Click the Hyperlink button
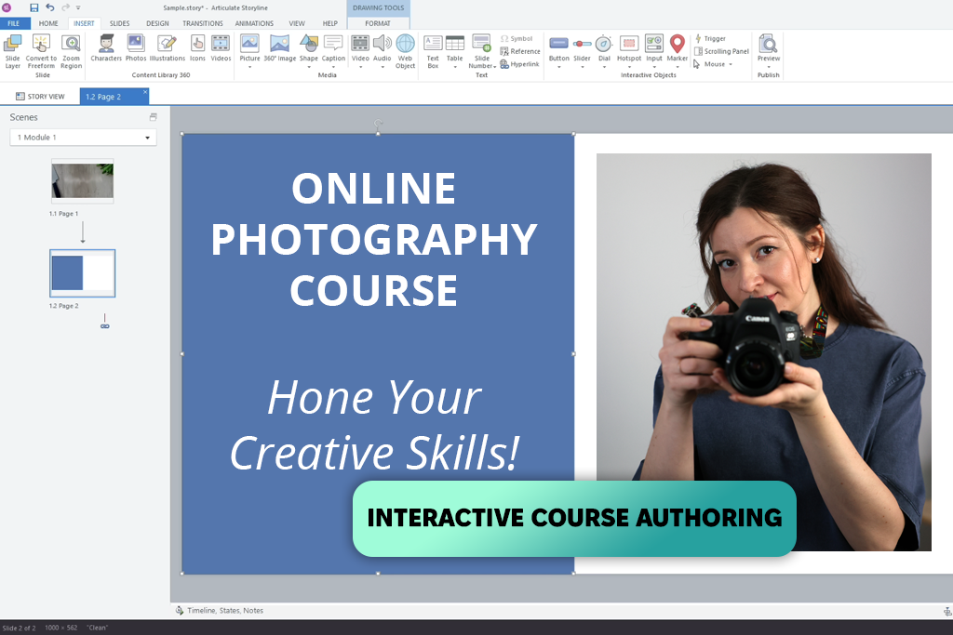 [x=520, y=64]
